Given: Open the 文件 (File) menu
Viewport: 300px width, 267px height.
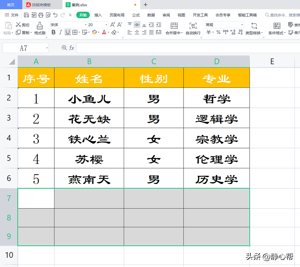Looking at the screenshot, I should 11,15.
